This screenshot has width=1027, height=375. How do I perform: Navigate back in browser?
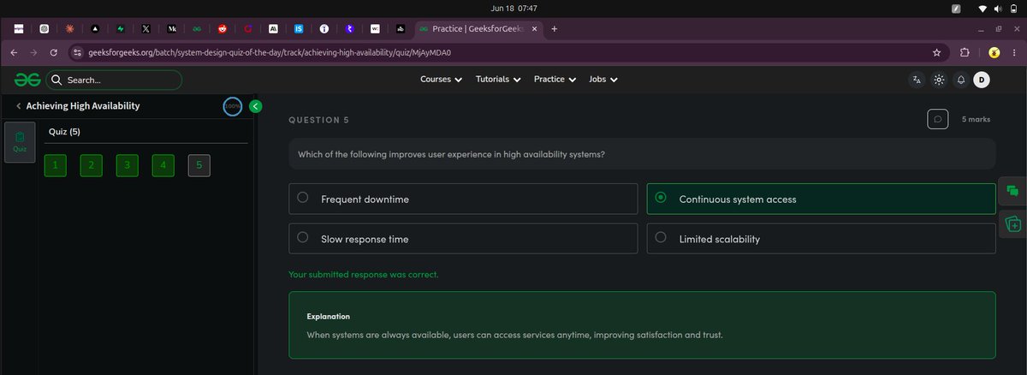(x=14, y=52)
